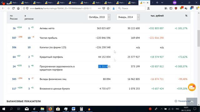List all open tabs
The image size is (200, 112).
coord(162,2)
